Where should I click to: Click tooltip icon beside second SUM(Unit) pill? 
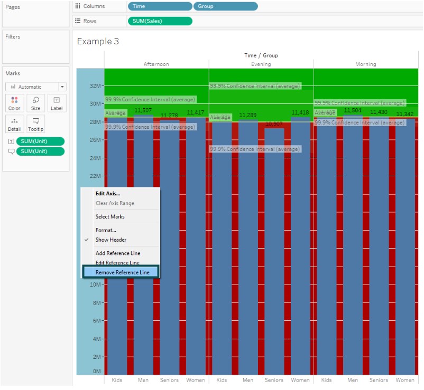(x=11, y=151)
